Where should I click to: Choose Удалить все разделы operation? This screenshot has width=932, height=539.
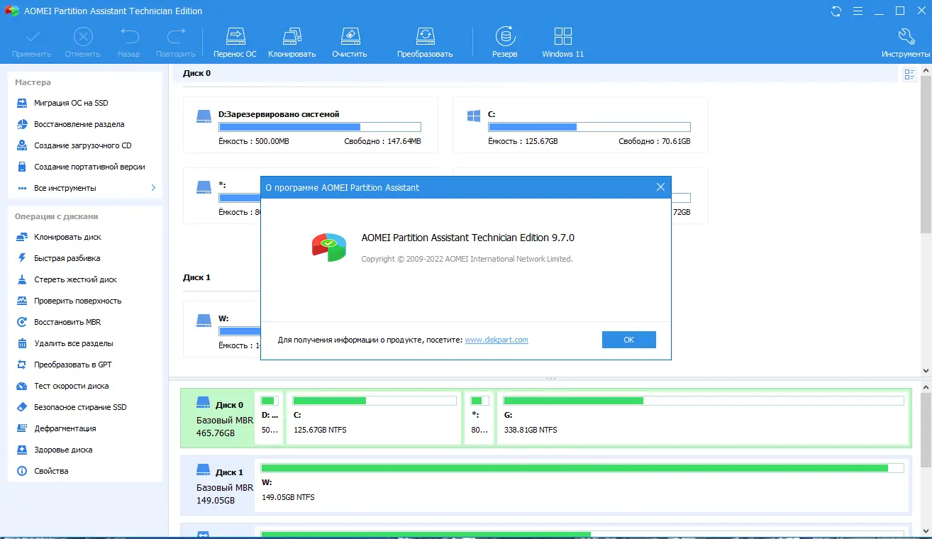74,343
